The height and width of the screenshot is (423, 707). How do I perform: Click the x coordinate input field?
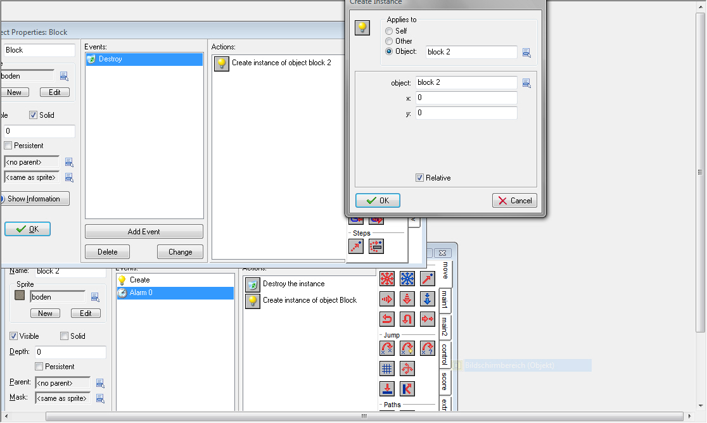[466, 98]
